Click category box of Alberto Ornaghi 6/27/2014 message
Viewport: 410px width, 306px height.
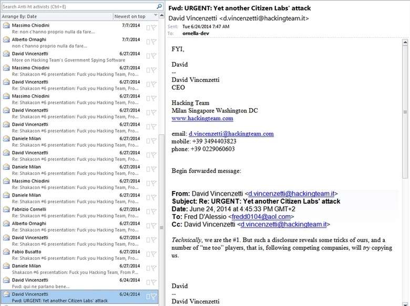point(148,226)
